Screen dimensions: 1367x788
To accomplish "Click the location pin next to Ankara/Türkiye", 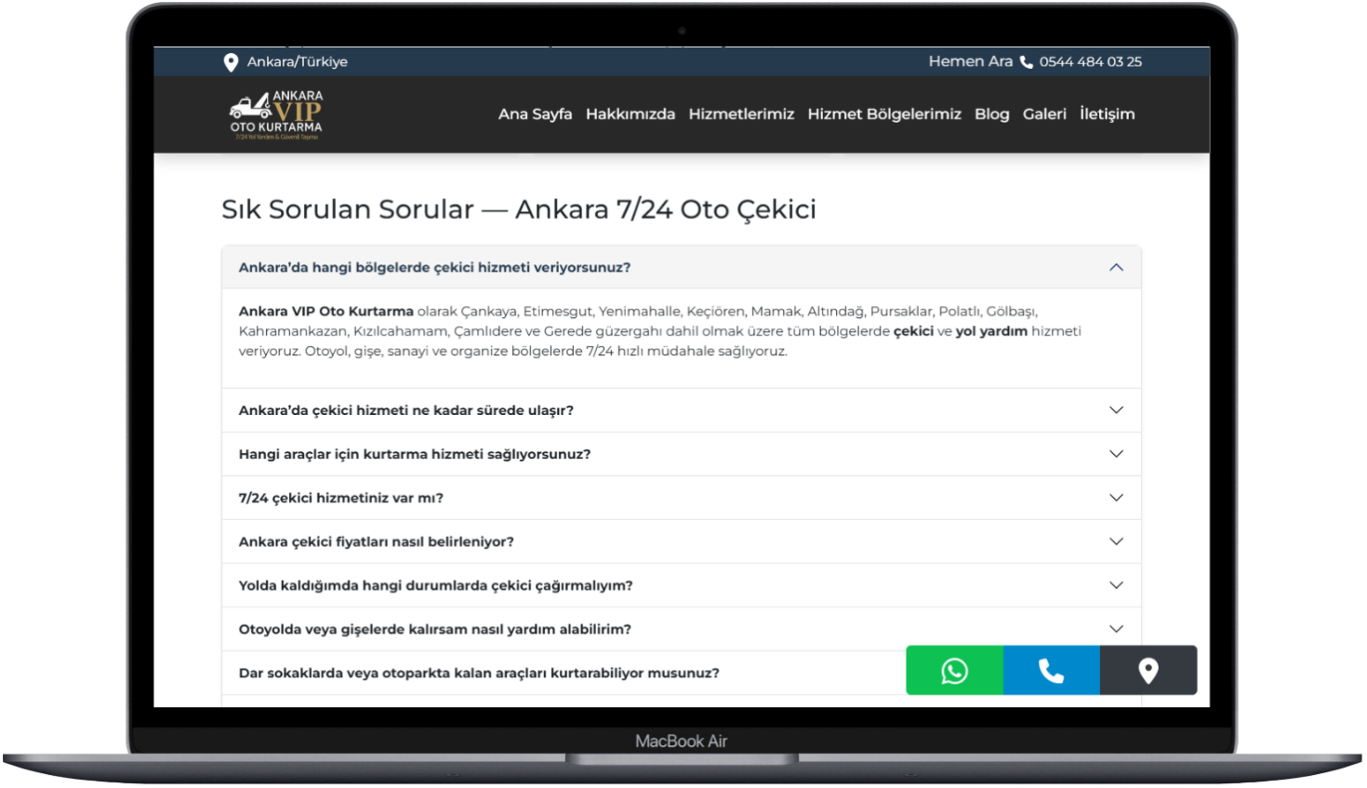I will click(x=230, y=61).
